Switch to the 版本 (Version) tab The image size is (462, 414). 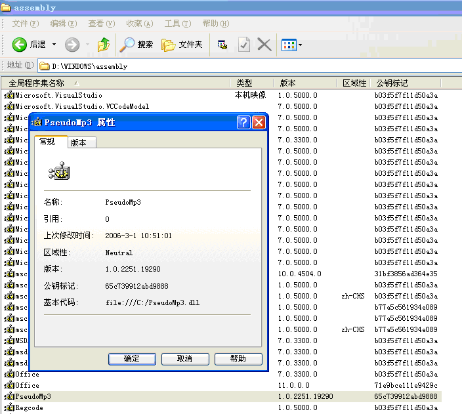pyautogui.click(x=83, y=142)
